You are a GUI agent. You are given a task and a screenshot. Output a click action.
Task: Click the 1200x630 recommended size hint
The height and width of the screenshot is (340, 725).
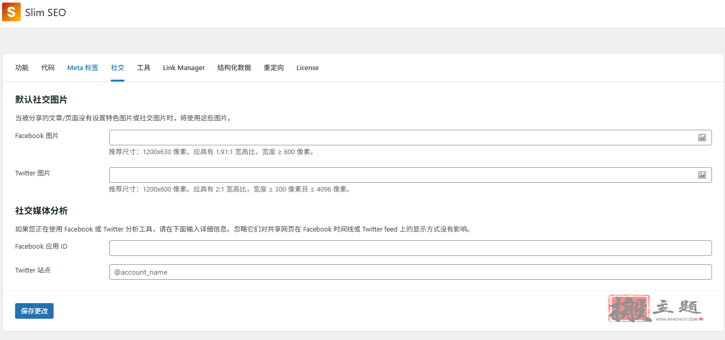point(211,152)
